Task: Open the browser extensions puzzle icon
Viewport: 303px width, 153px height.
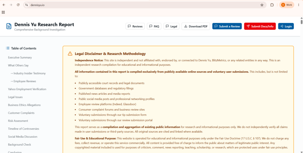Action: coord(272,5)
